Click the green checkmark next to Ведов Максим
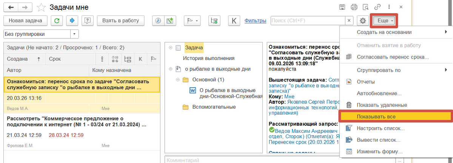Screen dimensions: 453x163 (x=271, y=129)
